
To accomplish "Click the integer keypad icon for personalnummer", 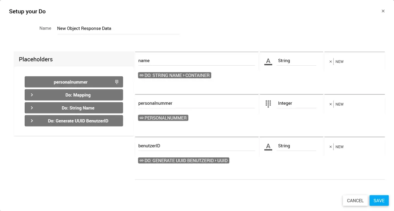I will pos(268,104).
